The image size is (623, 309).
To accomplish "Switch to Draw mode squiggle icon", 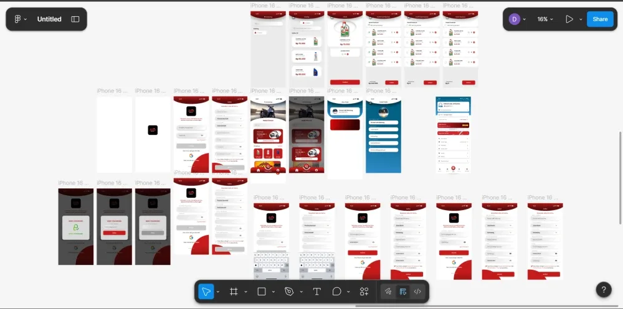I will click(x=388, y=292).
